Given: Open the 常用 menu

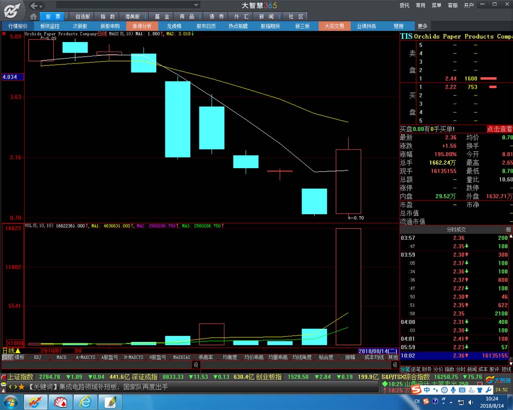Looking at the screenshot, I should point(420,5).
